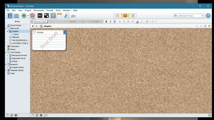
Task: Expand the Paperback Novel folder
Action: click(7, 58)
